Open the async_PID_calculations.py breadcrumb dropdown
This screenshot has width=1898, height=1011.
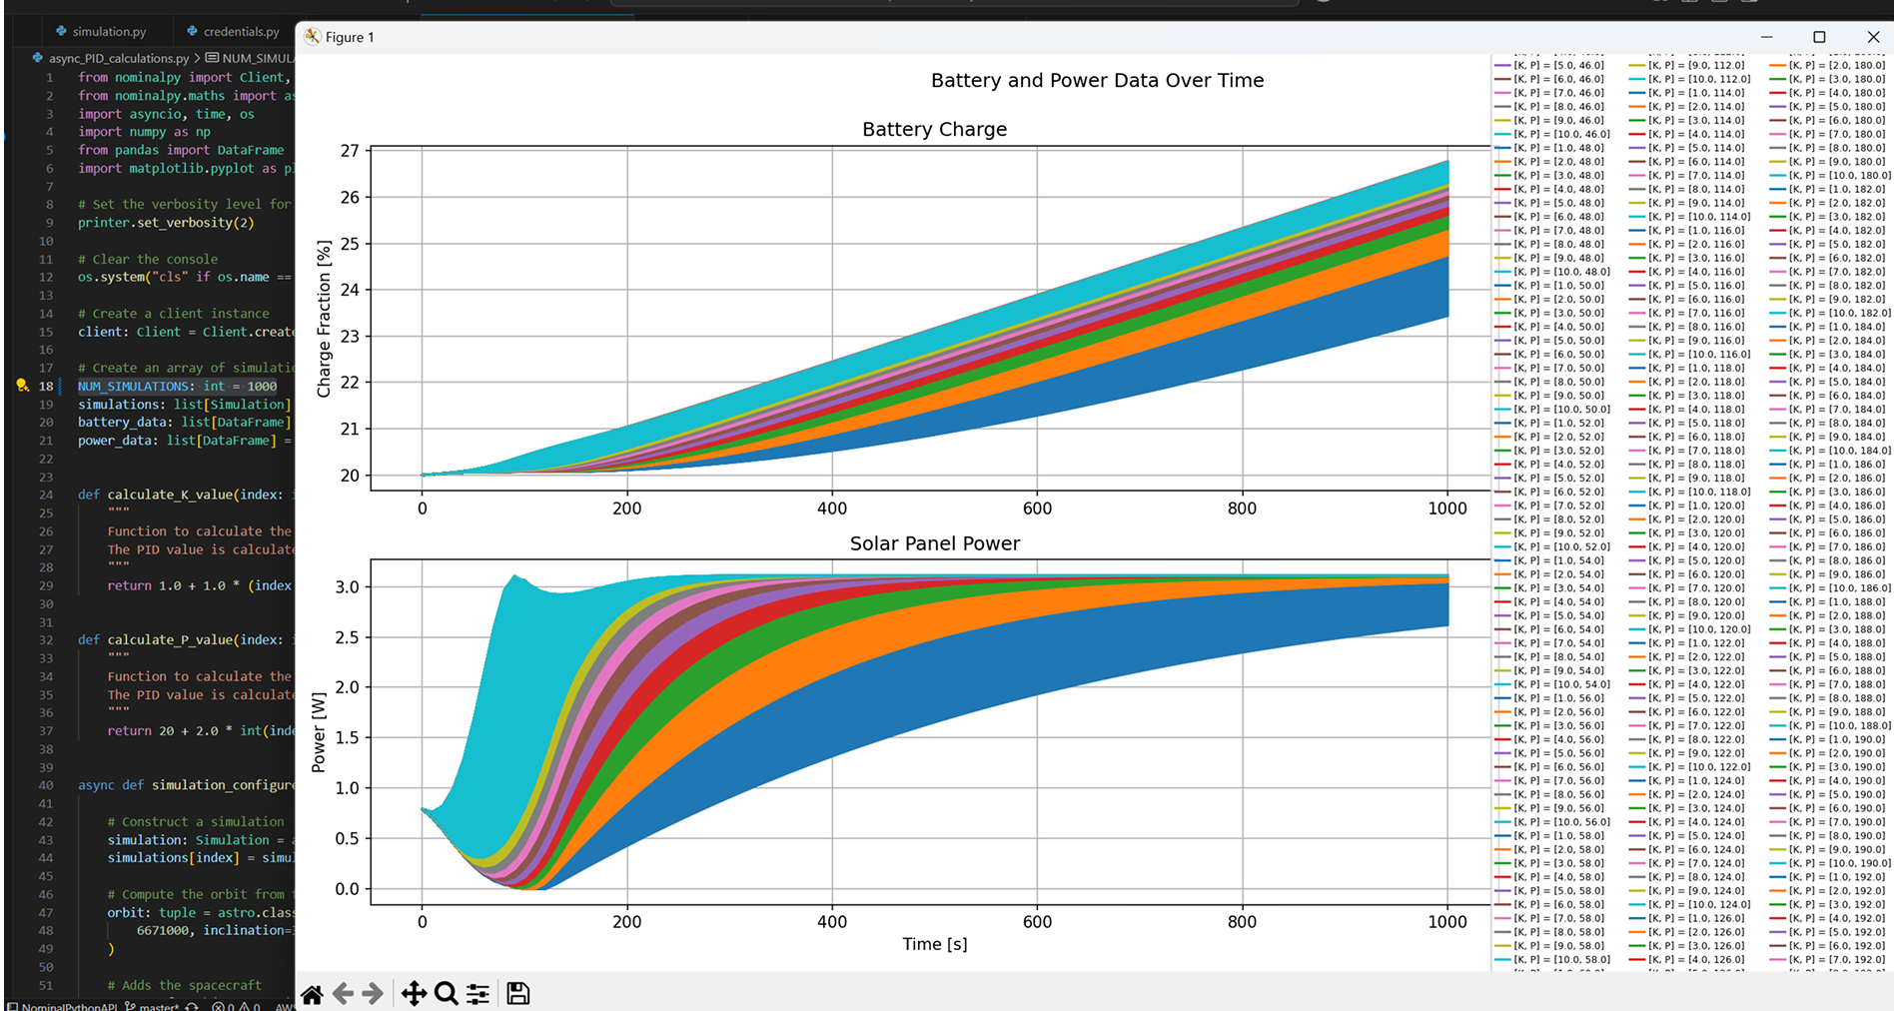[118, 58]
